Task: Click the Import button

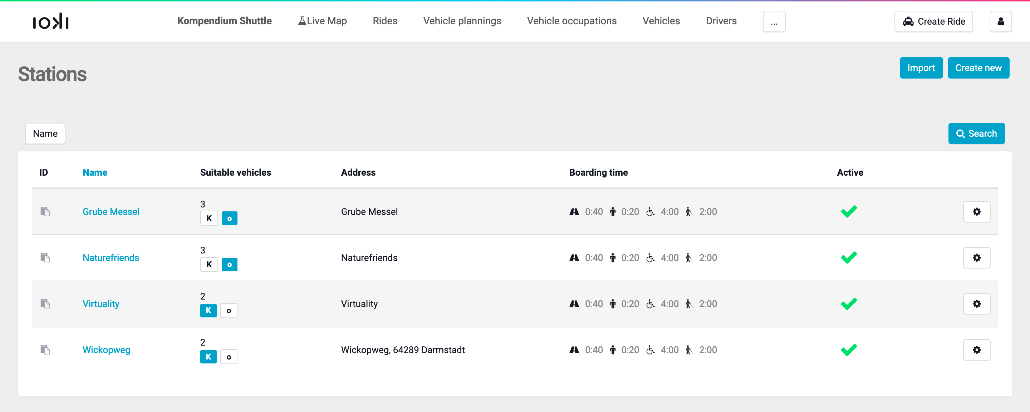Action: 921,68
